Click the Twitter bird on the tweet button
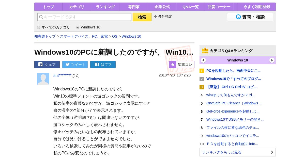Screen dimensions: 305x160 click(x=67, y=65)
